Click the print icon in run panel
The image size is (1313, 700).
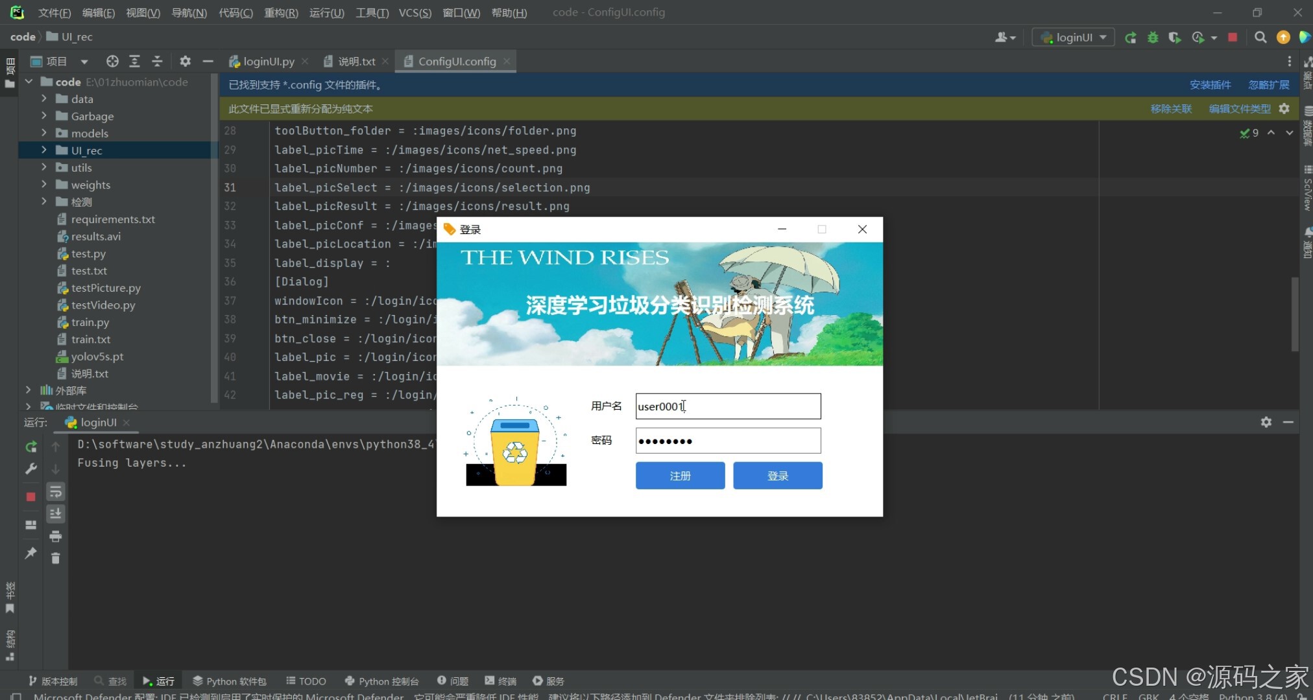[56, 536]
